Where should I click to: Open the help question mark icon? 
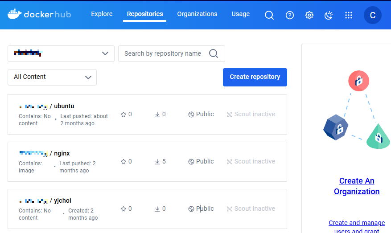point(289,15)
